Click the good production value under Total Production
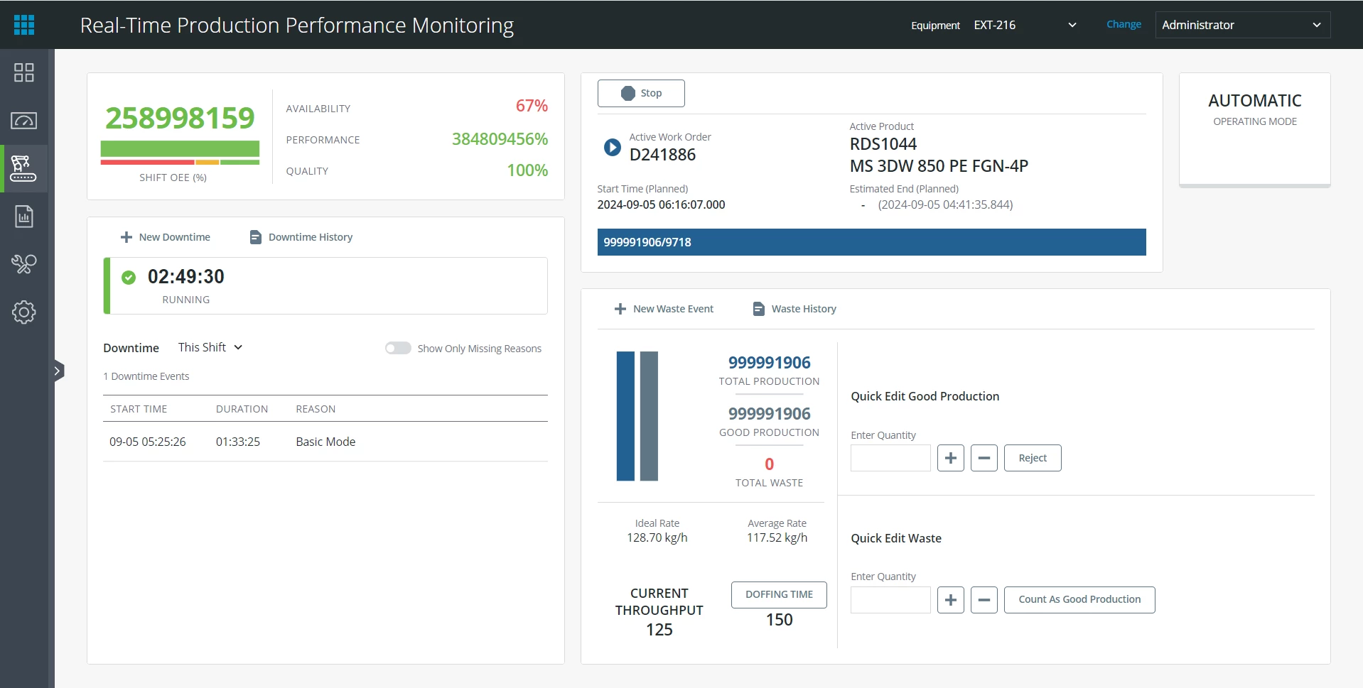 (x=769, y=414)
